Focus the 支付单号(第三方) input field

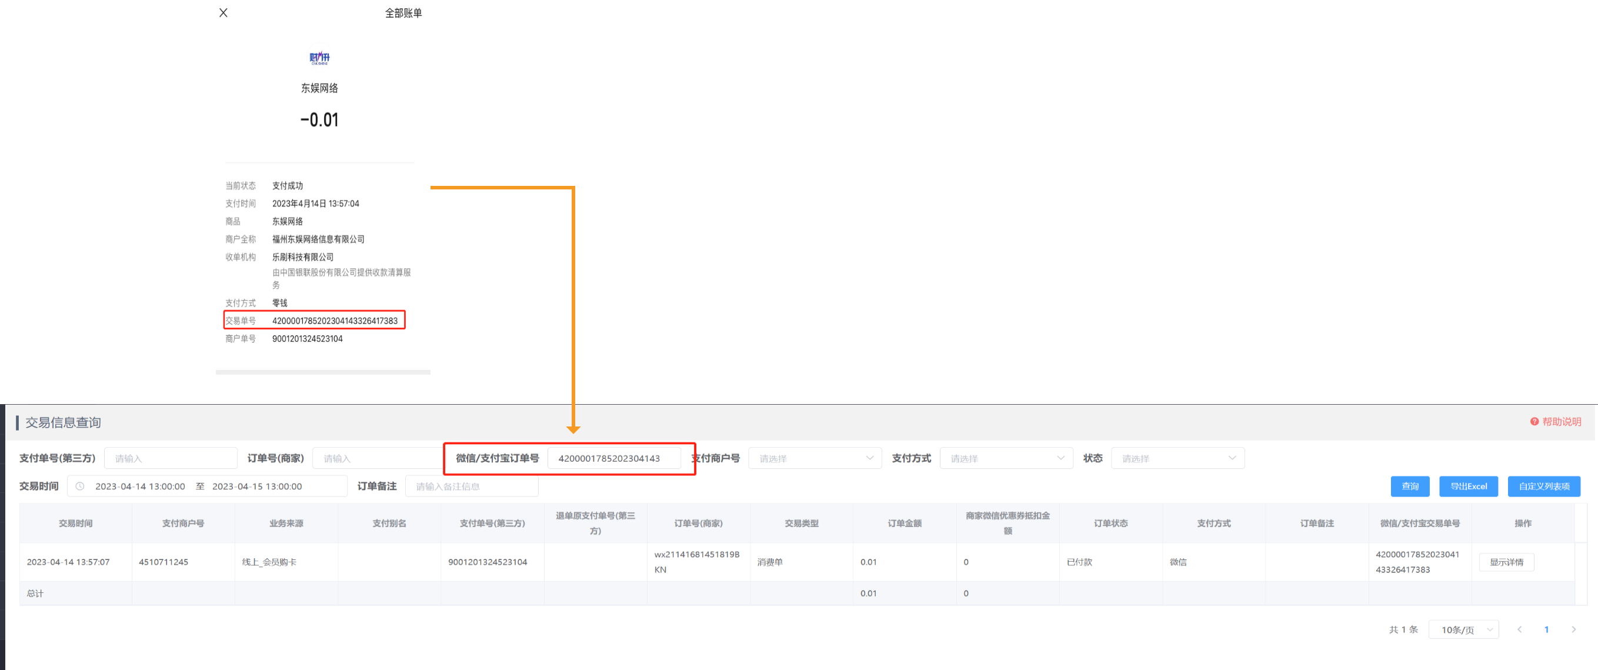point(171,458)
